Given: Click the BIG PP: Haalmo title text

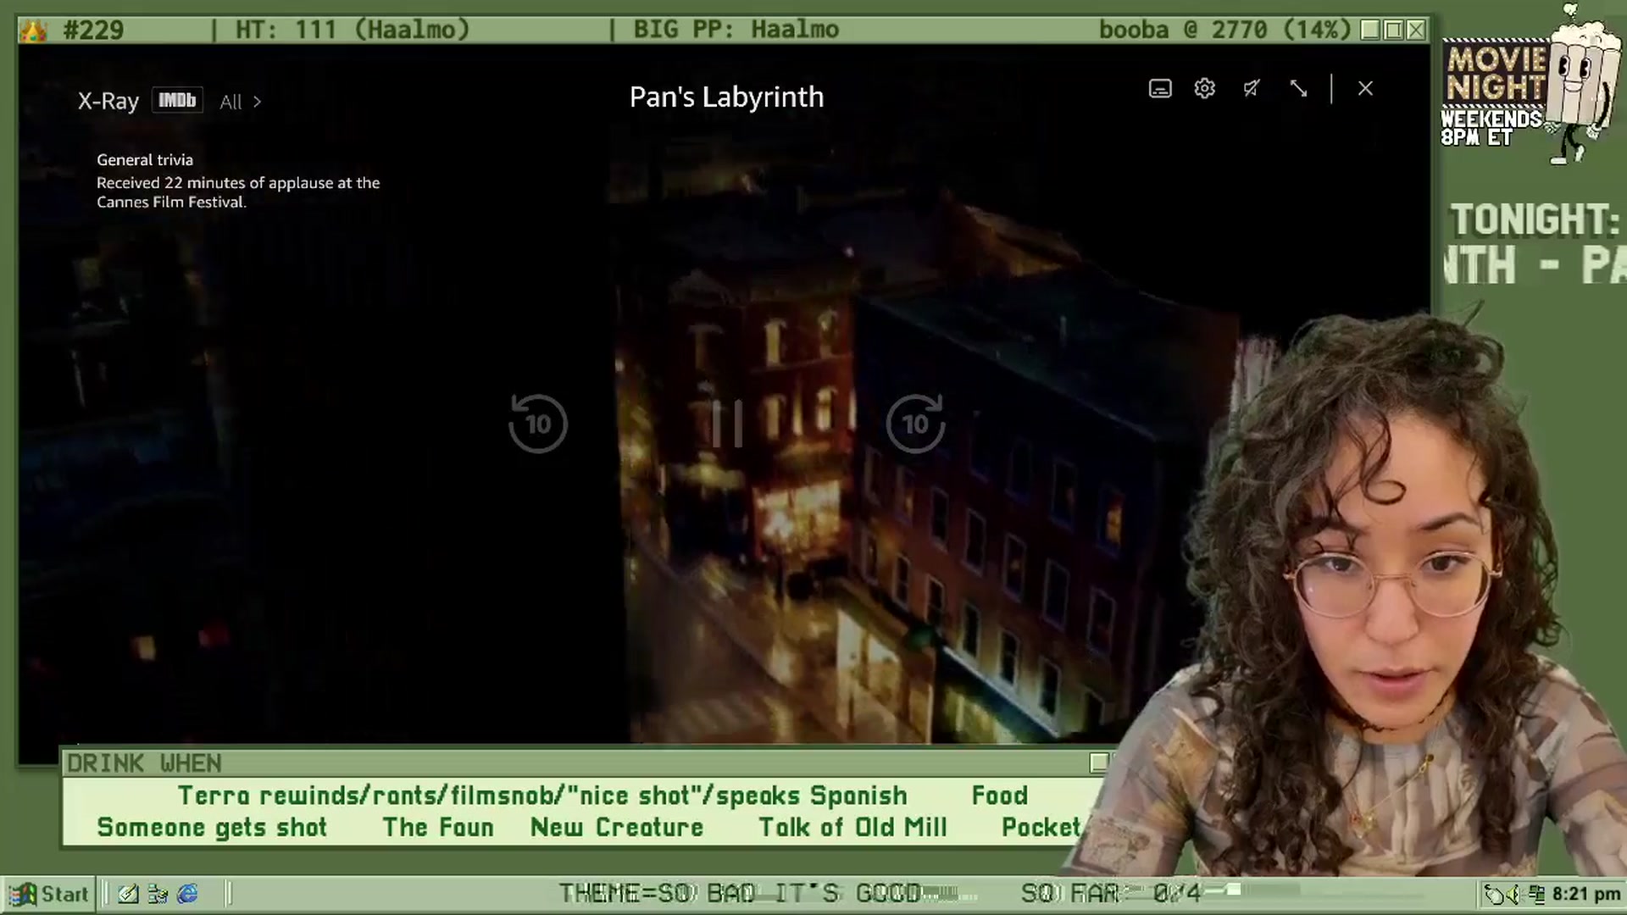Looking at the screenshot, I should [736, 30].
